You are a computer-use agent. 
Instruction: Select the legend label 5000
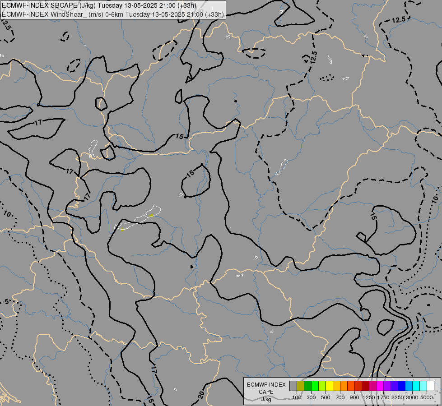pyautogui.click(x=427, y=397)
